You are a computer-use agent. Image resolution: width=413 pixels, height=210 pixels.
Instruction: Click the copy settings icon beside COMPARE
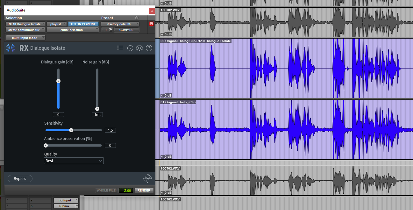pyautogui.click(x=110, y=30)
